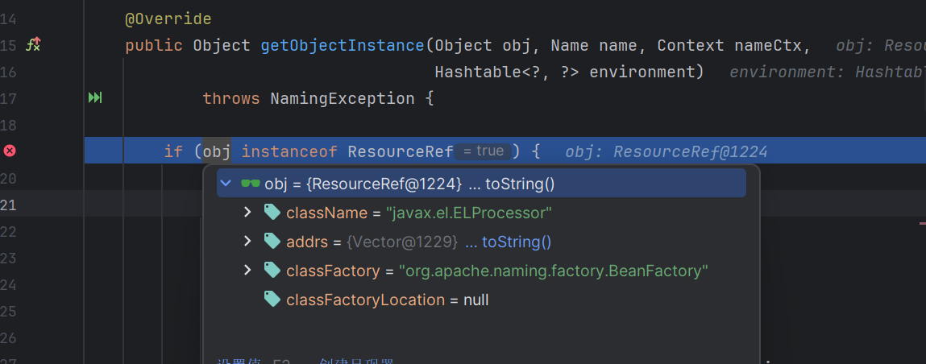Click the tag icon next to classFactory
The image size is (926, 364).
[272, 271]
